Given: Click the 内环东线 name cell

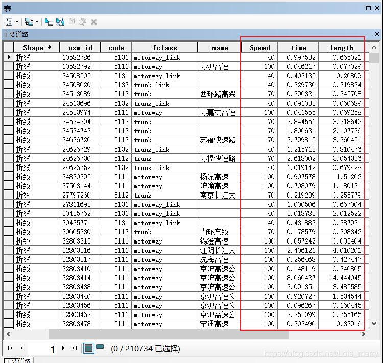Looking at the screenshot, I should (x=219, y=232).
